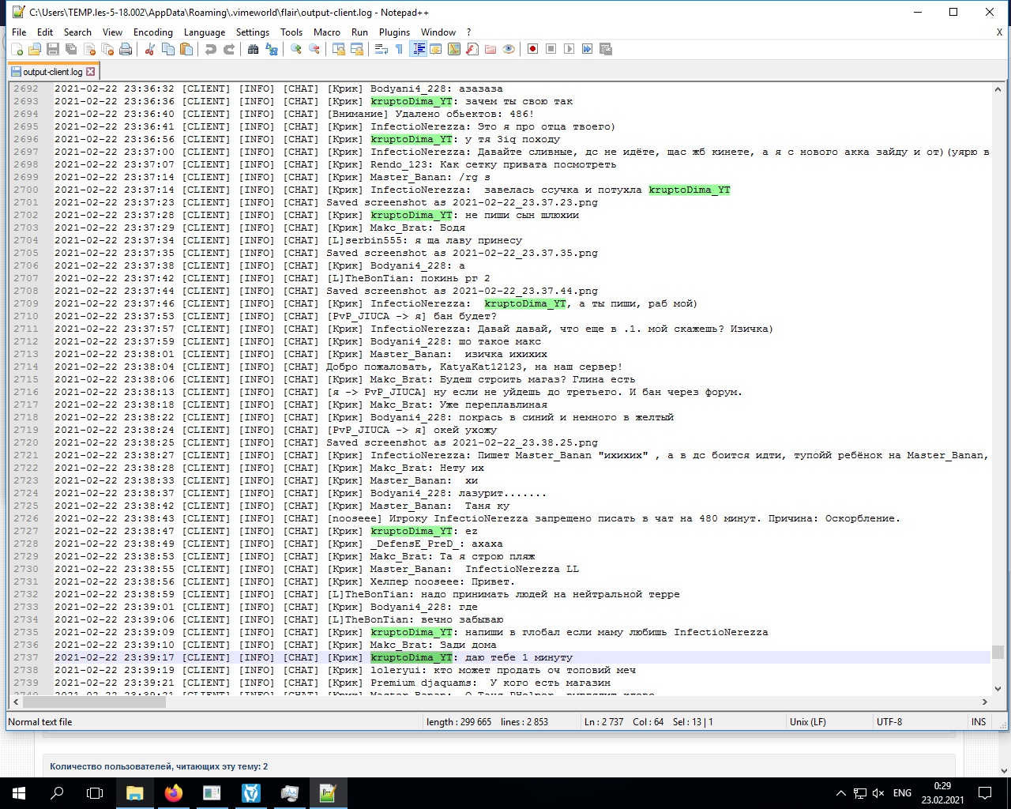Open the File menu
The width and height of the screenshot is (1011, 809).
[x=19, y=32]
